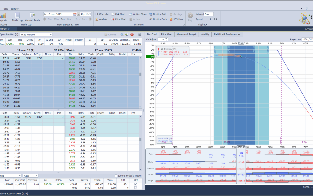This screenshot has width=313, height=196.
Task: Click the icon between the calendar and Exp
Action: (x=79, y=14)
